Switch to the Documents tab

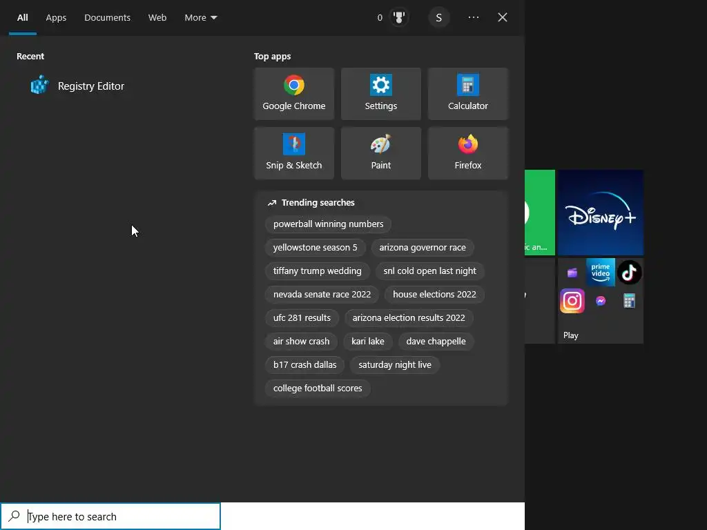[x=107, y=17]
